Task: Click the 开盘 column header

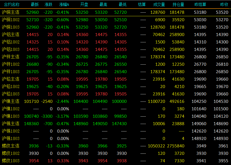Action: (x=84, y=5)
